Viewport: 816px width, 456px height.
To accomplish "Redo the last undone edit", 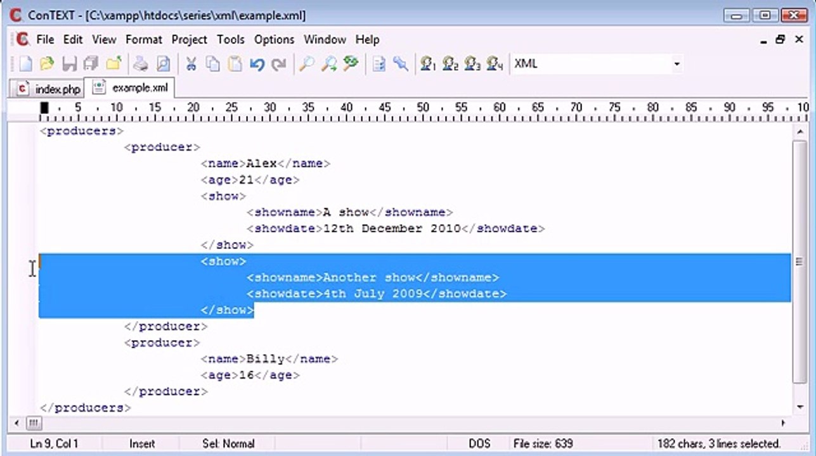I will tap(278, 63).
